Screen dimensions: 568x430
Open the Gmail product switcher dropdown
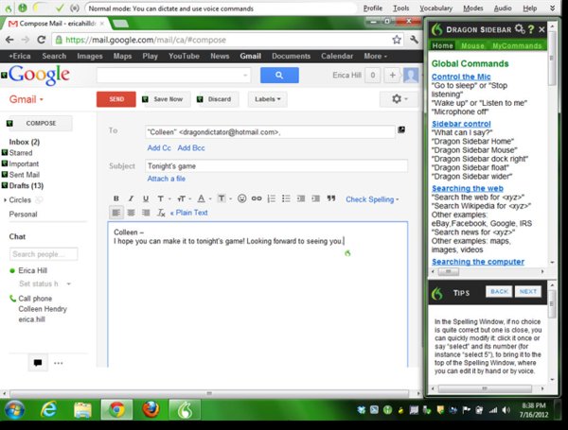27,99
